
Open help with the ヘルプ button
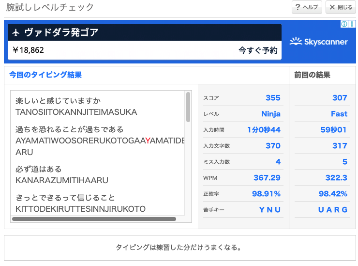click(x=307, y=7)
